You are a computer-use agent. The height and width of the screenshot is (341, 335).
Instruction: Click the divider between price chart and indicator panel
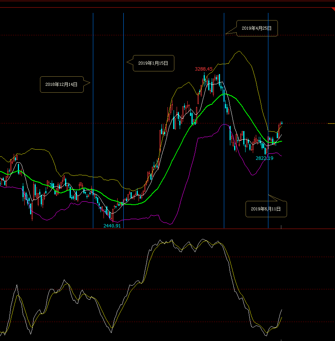point(167,229)
